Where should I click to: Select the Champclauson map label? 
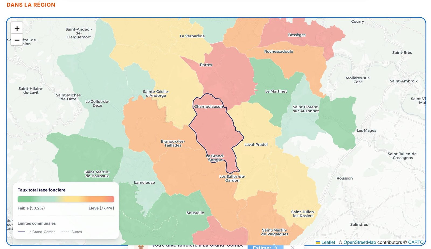pos(208,106)
